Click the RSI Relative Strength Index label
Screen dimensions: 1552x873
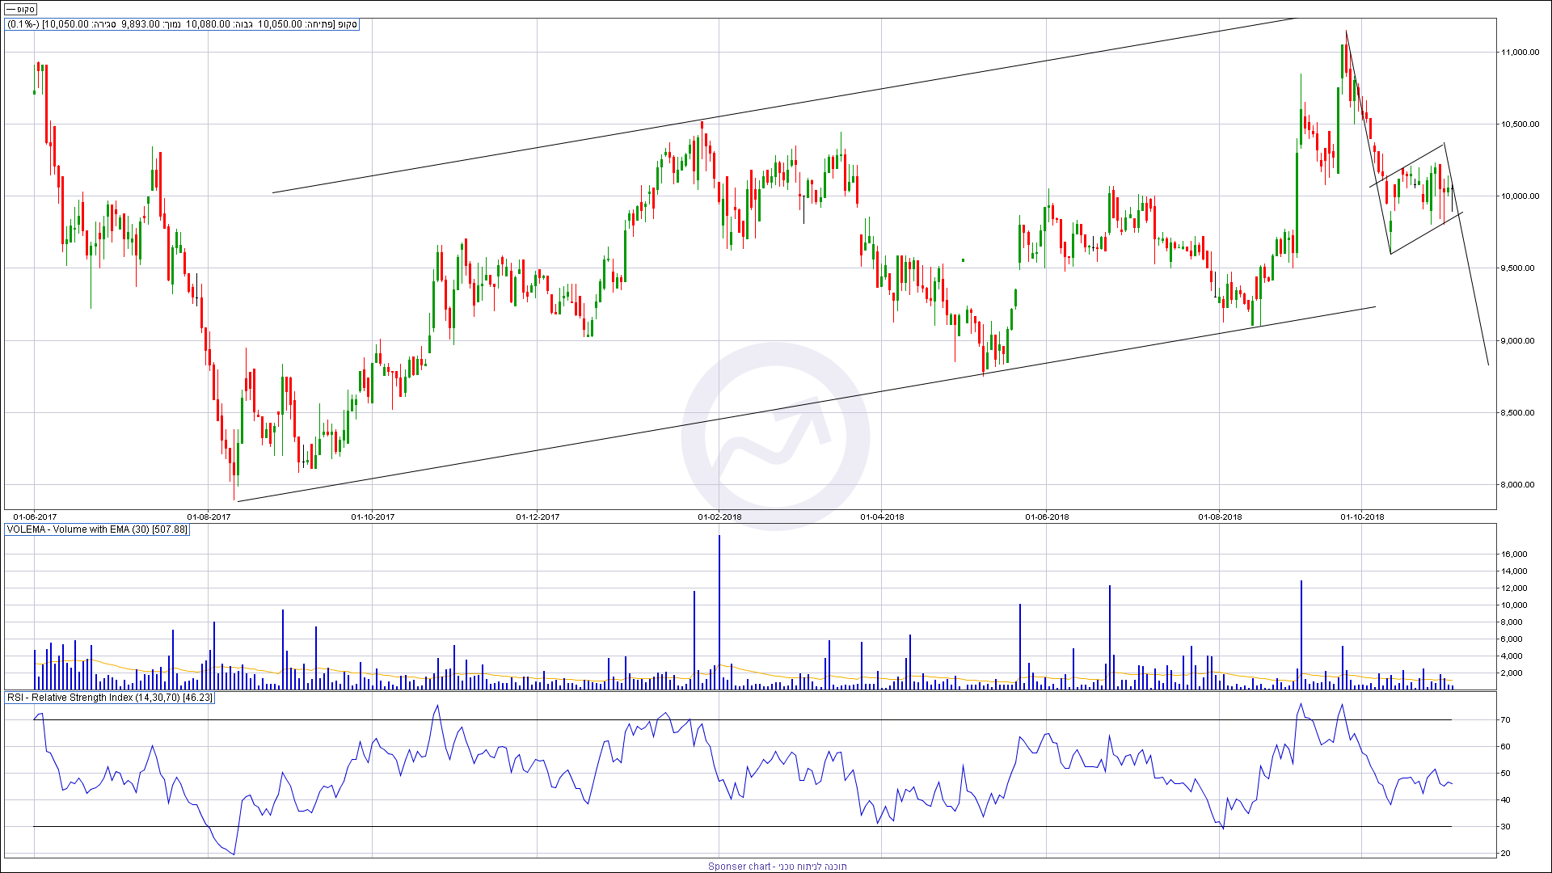click(x=110, y=698)
